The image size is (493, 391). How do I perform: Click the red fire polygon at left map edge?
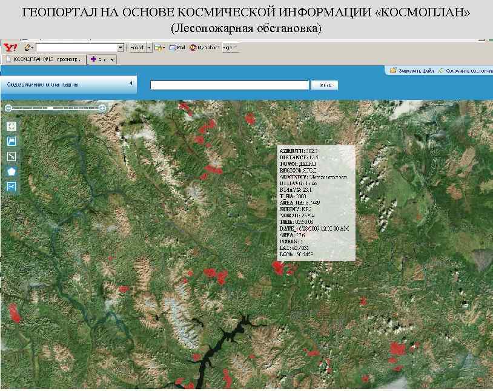pos(15,313)
